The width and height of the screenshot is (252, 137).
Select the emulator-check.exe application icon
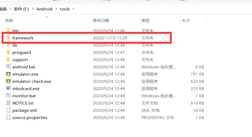[8, 81]
